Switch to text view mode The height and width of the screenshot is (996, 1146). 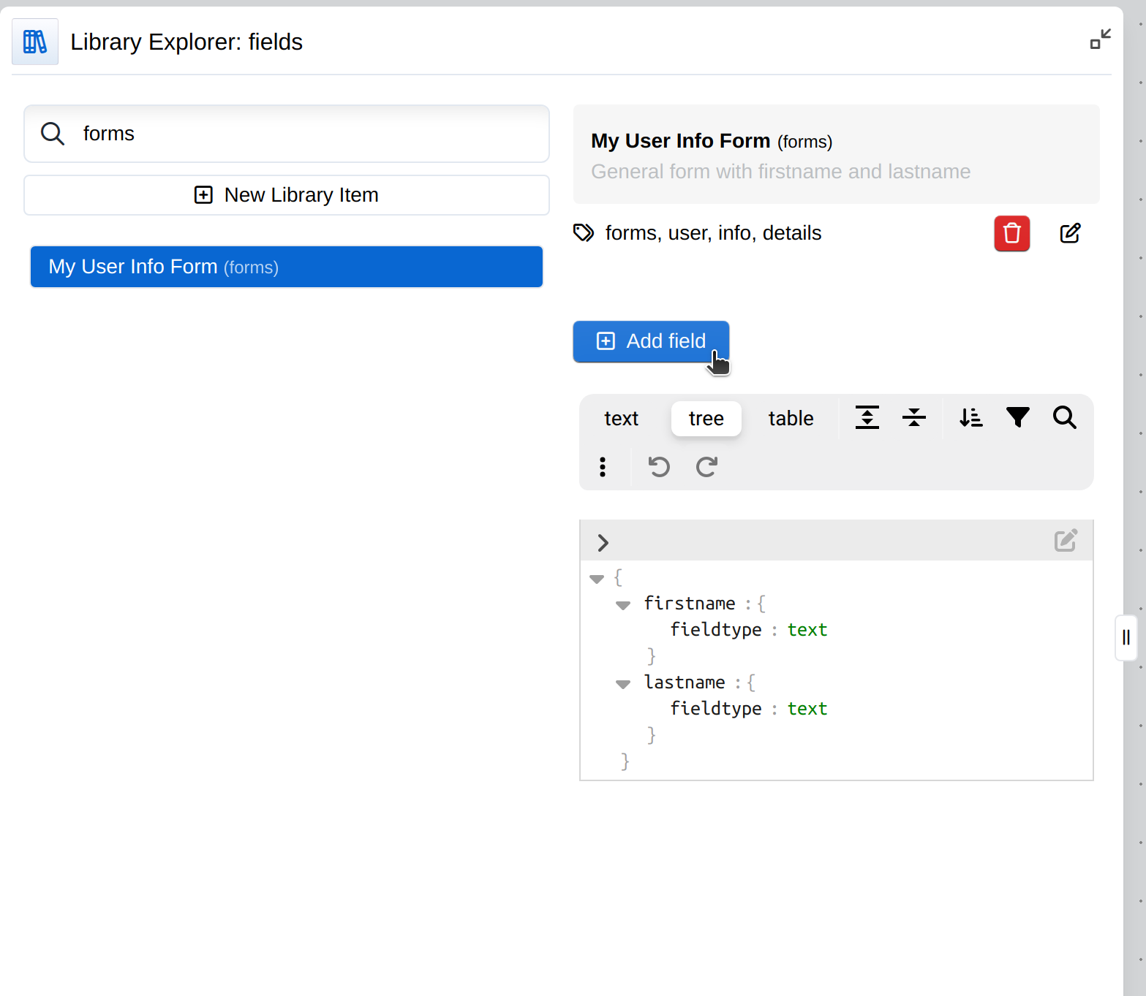point(621,419)
